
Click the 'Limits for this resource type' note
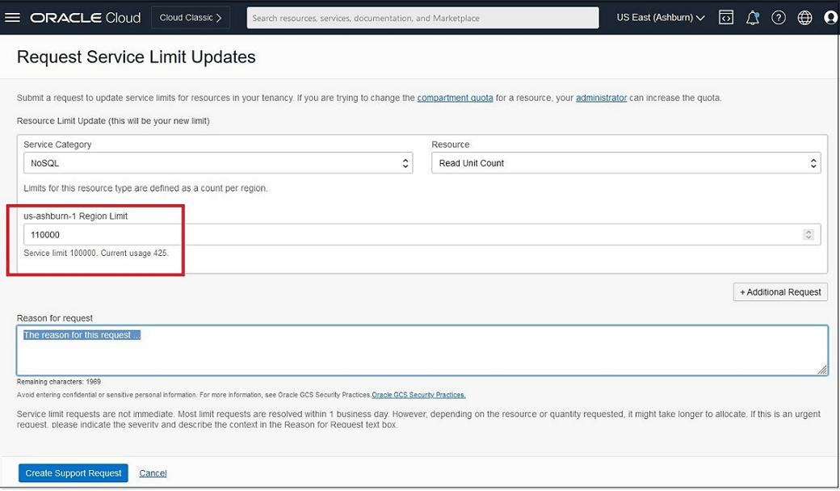coord(145,188)
